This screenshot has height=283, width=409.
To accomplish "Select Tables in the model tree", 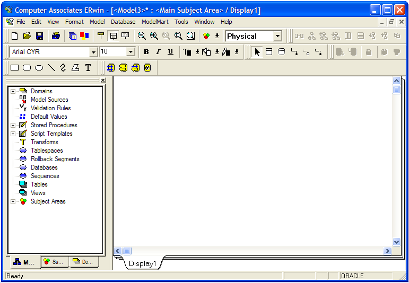I will (39, 184).
